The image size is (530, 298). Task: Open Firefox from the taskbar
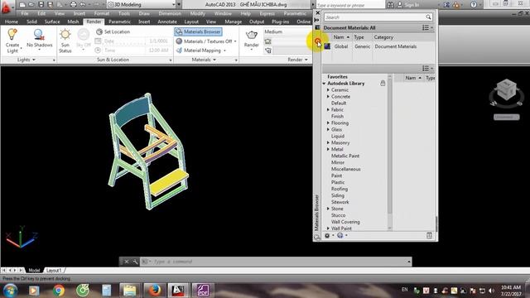click(x=154, y=291)
